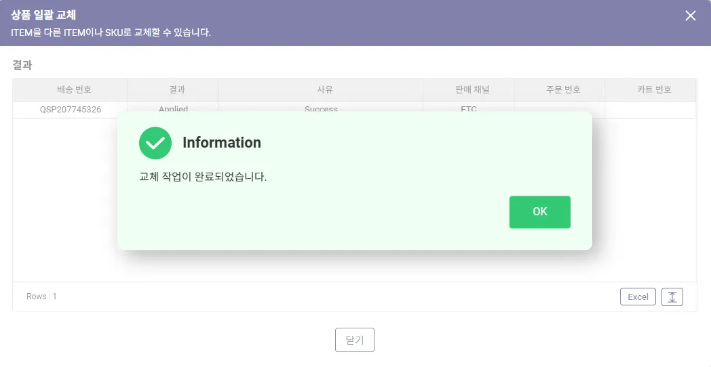The image size is (711, 367).
Task: Click the Information dialog title
Action: click(x=222, y=143)
